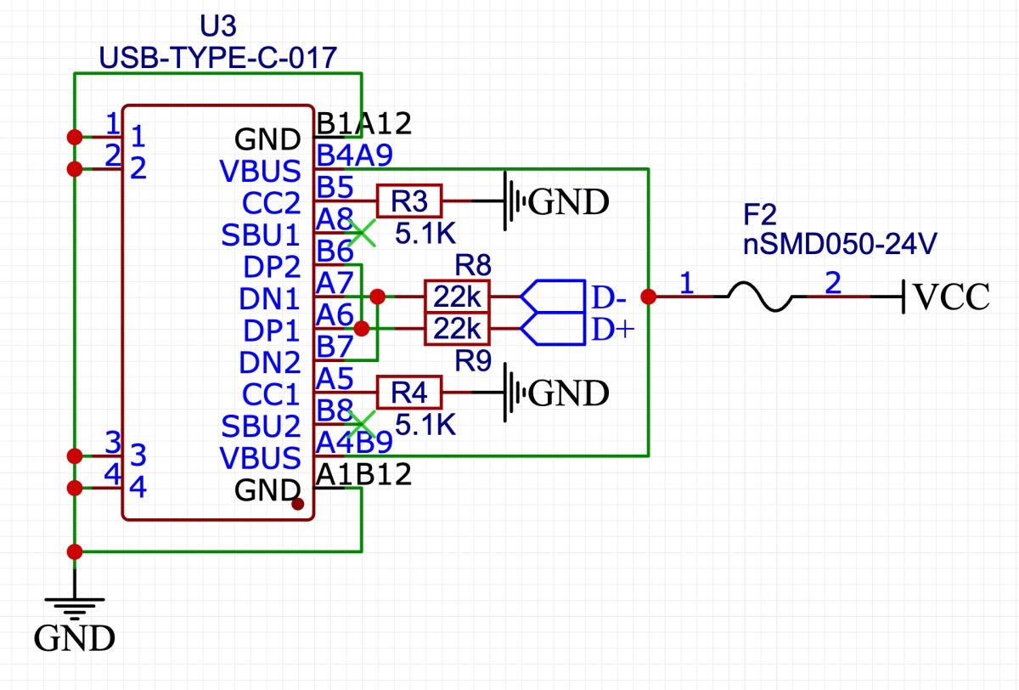Select the R3 resistor symbol
1019x690 pixels.
[x=409, y=201]
